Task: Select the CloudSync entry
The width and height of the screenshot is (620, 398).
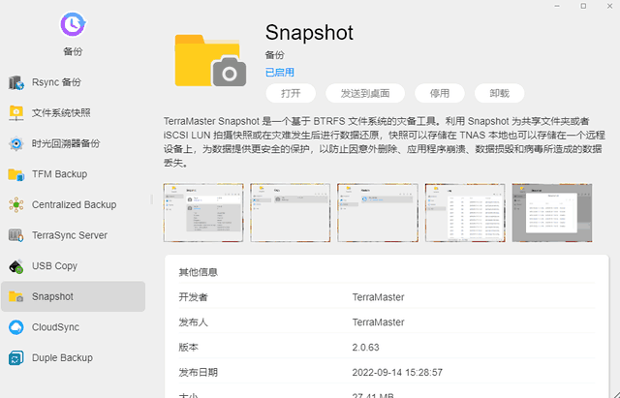Action: click(73, 327)
